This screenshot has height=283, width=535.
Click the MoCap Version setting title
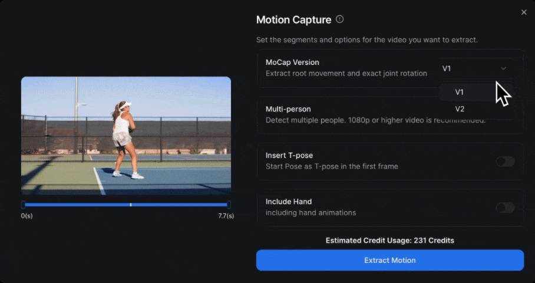coord(292,62)
